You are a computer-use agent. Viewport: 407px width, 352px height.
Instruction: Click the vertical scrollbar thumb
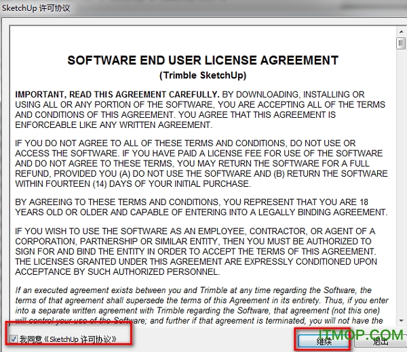(400, 43)
